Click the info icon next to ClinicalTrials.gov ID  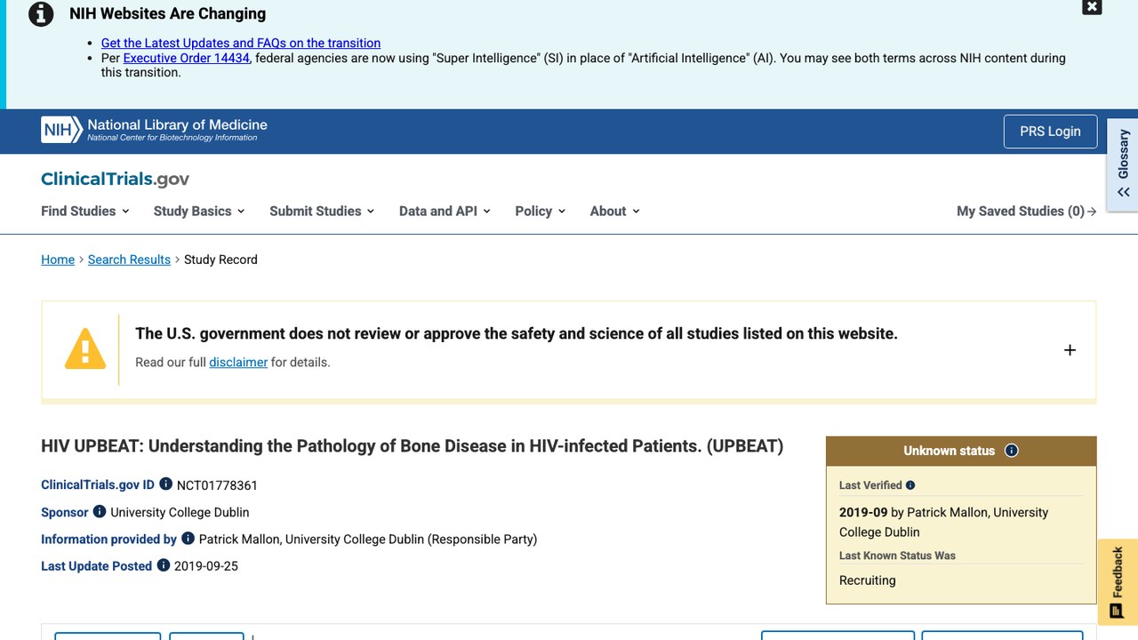(165, 484)
